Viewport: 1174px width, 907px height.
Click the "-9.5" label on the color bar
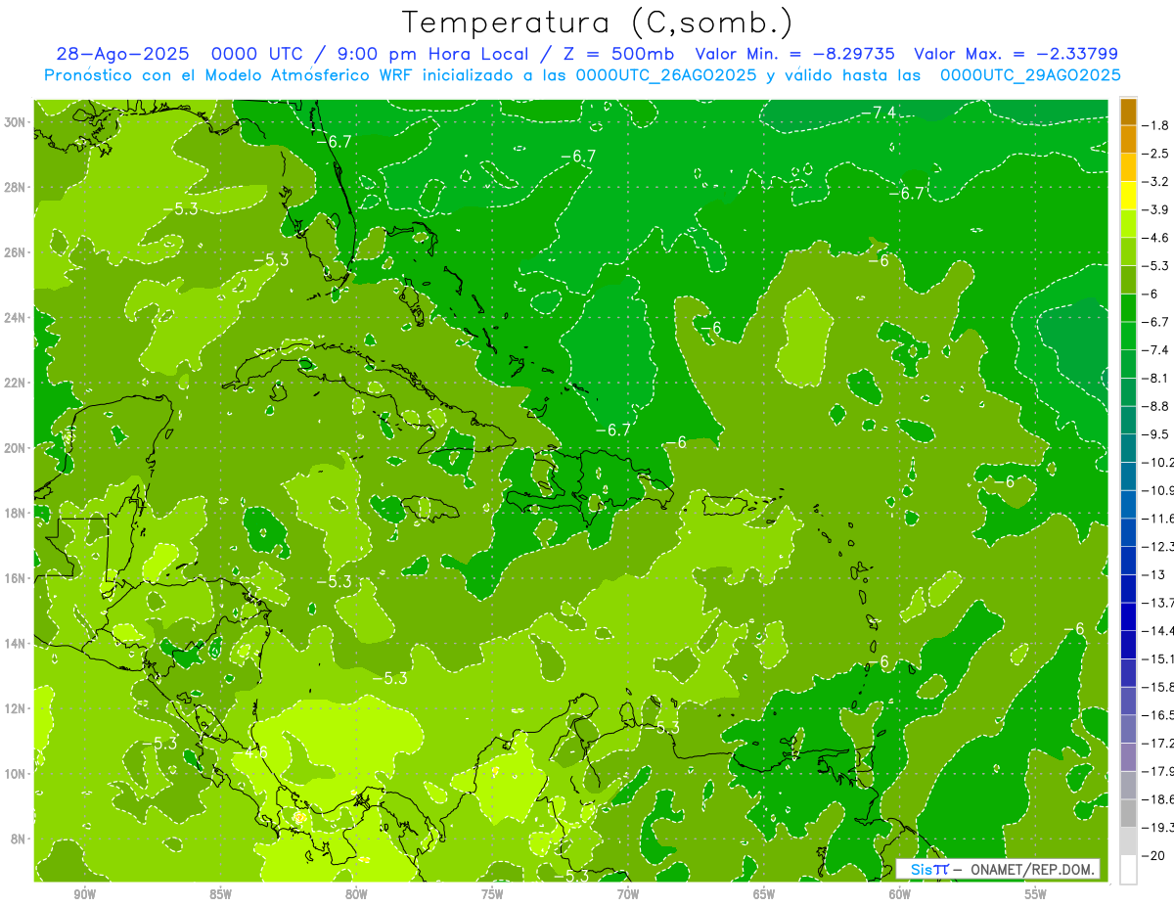pos(1155,434)
